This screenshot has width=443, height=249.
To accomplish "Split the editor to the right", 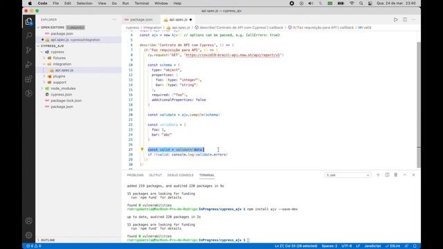I will [405, 19].
